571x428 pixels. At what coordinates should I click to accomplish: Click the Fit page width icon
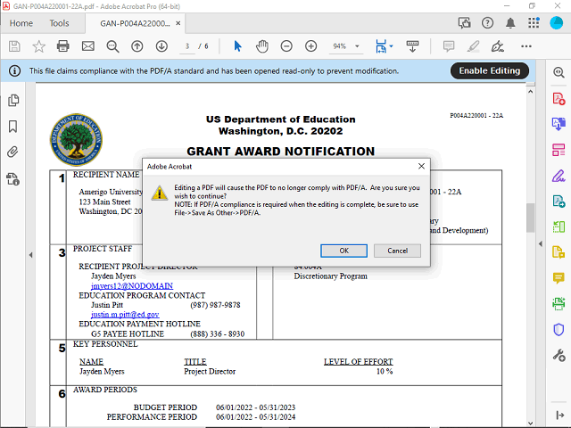pyautogui.click(x=381, y=46)
